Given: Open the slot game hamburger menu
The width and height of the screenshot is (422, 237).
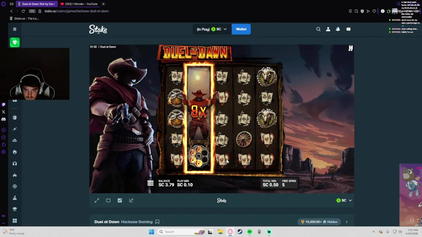Looking at the screenshot, I should pyautogui.click(x=150, y=183).
